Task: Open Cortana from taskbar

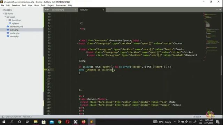Action: pyautogui.click(x=20, y=122)
